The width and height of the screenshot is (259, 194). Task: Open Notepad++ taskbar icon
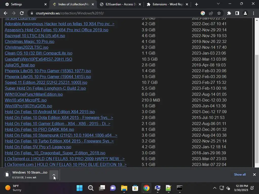point(168,188)
